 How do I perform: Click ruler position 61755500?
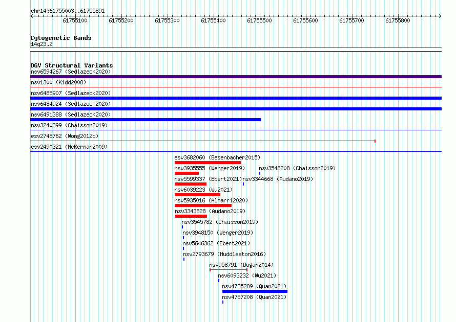click(x=259, y=20)
